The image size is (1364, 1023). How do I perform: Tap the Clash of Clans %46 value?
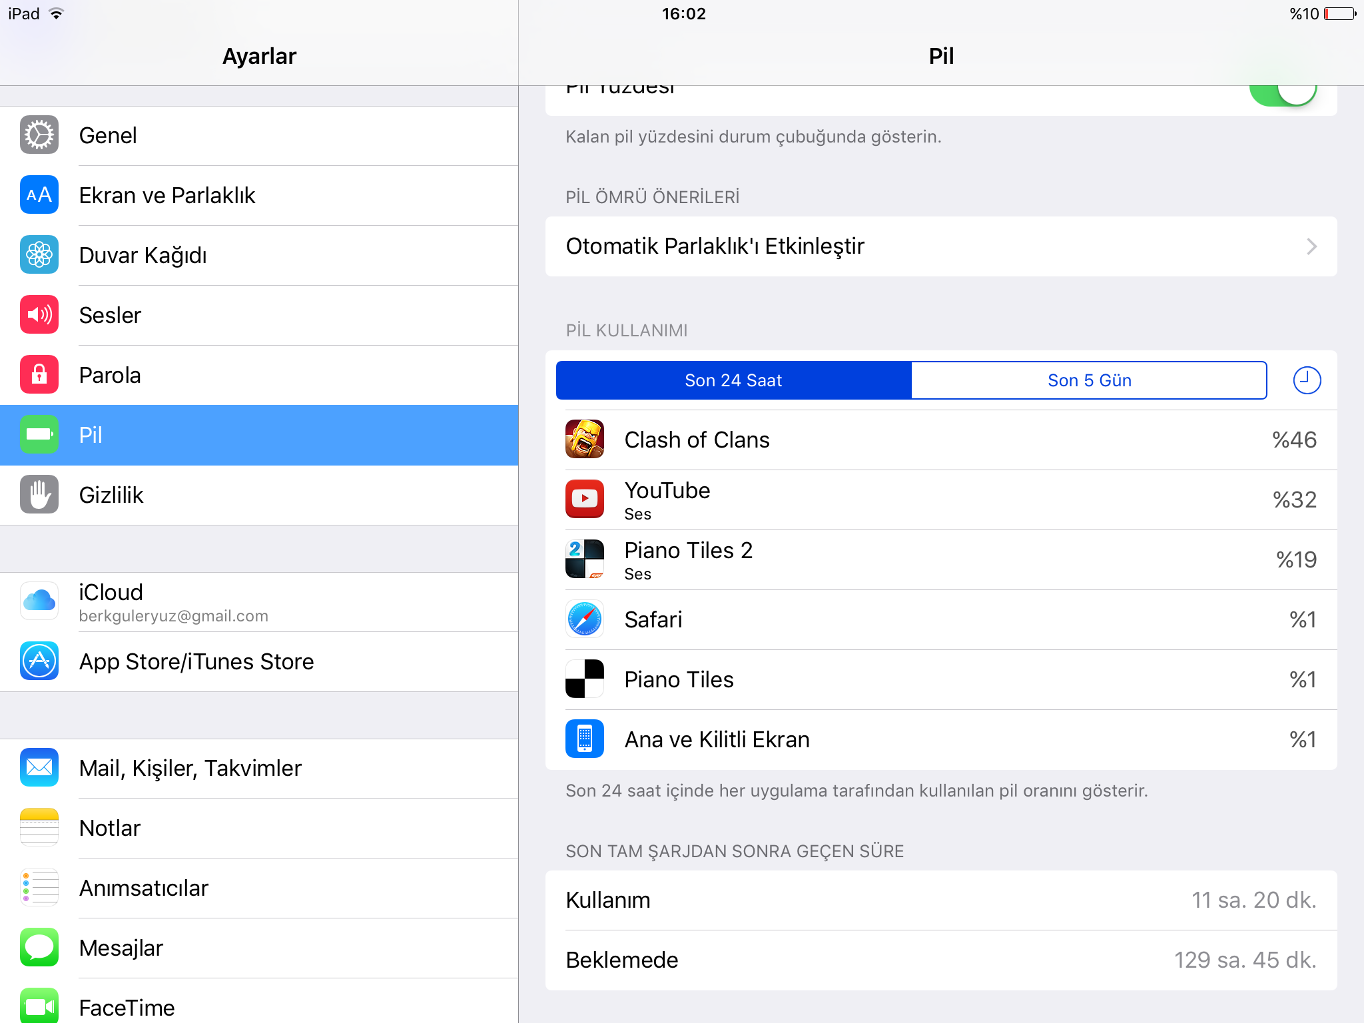point(1294,440)
